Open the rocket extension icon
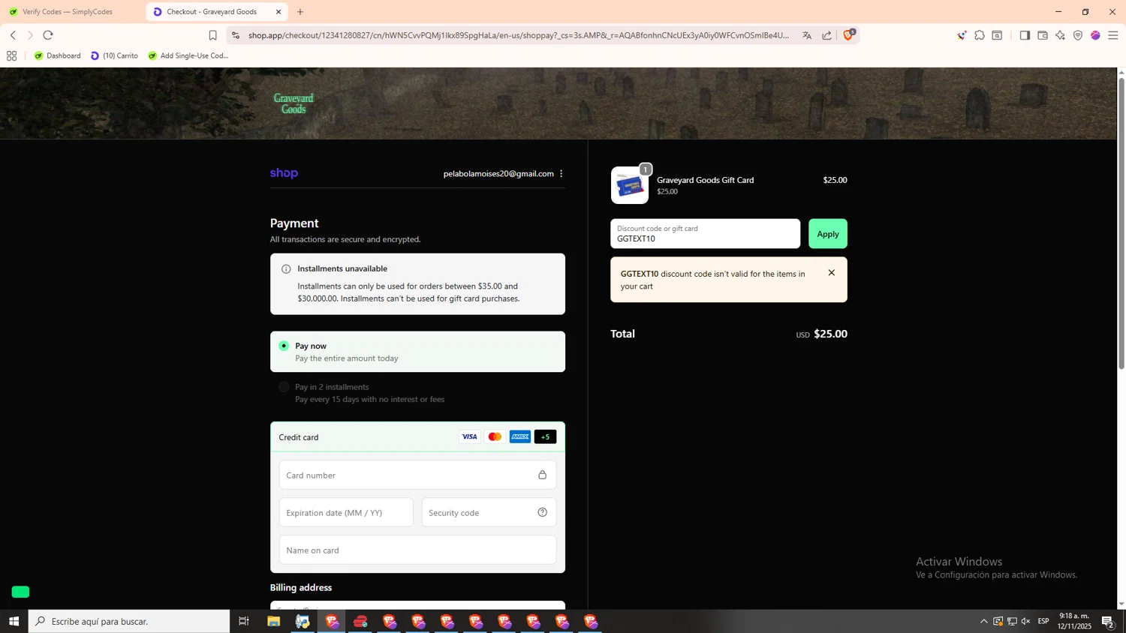Image resolution: width=1126 pixels, height=633 pixels. (962, 35)
